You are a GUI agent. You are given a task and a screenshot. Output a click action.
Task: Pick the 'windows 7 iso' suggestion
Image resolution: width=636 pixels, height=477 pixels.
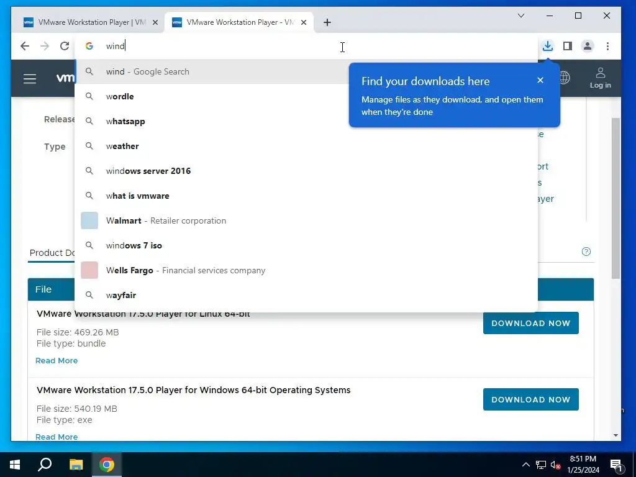point(306,245)
